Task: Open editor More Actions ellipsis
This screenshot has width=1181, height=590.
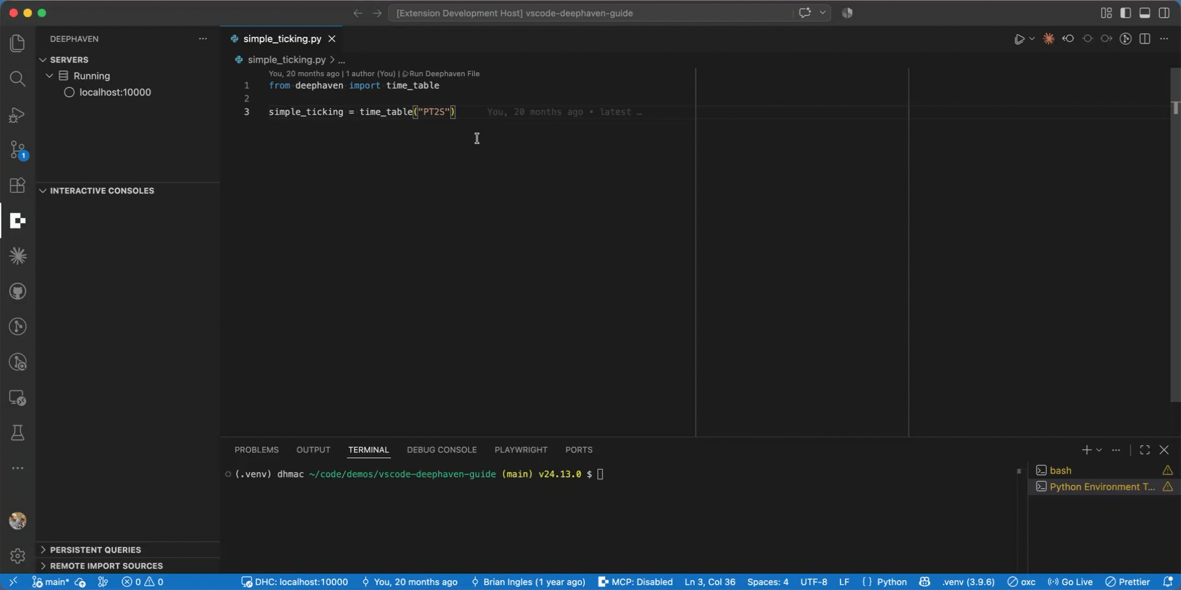Action: [1164, 39]
